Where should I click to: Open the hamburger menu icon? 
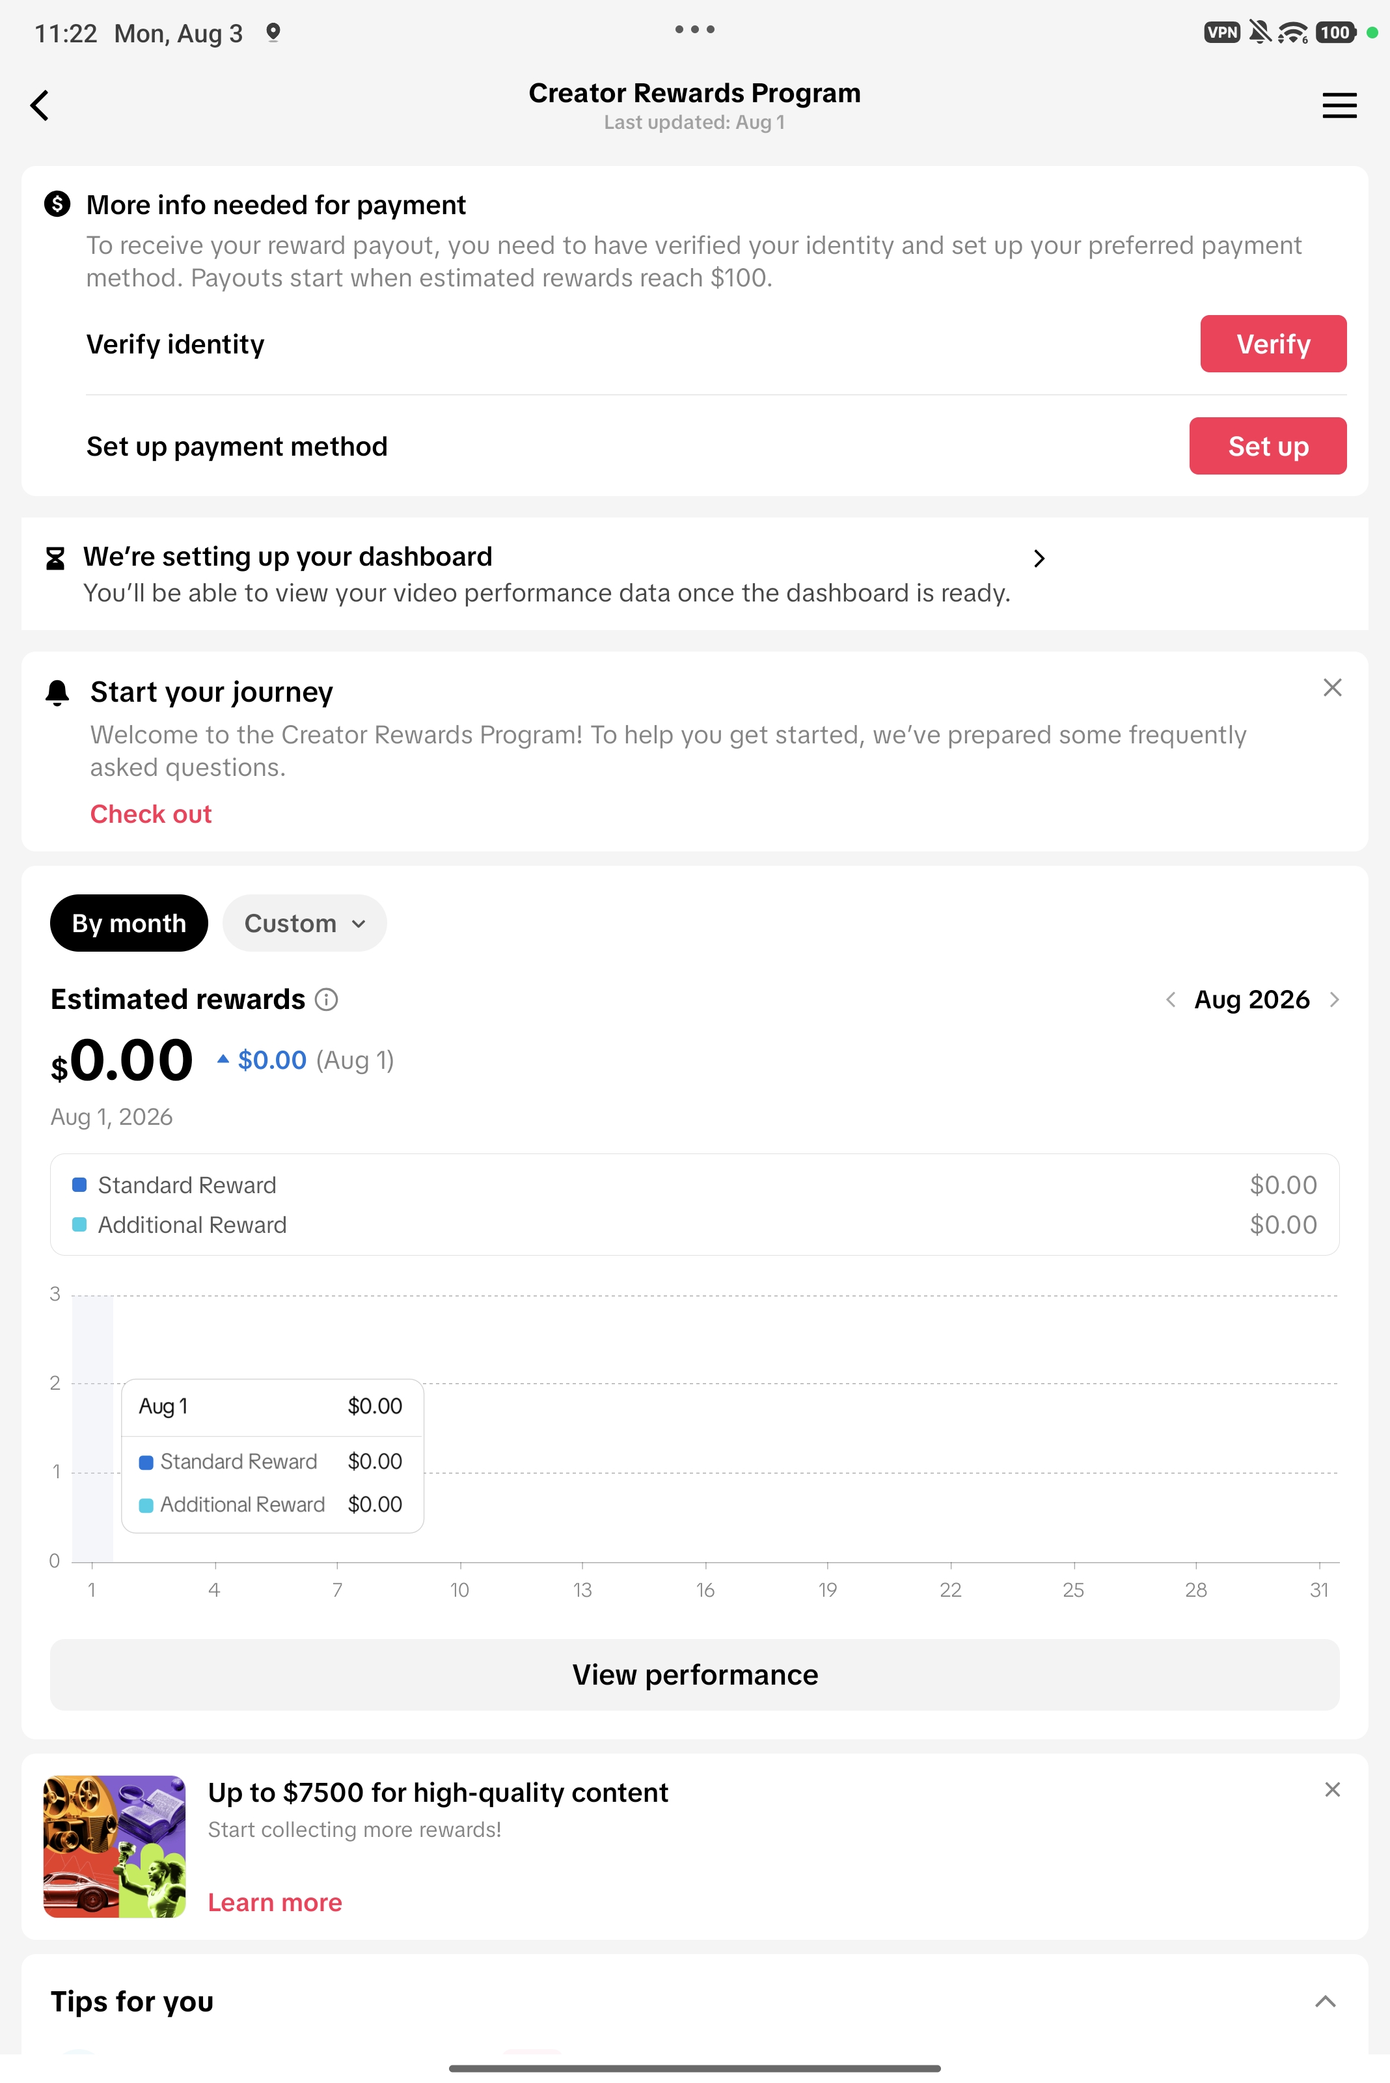(1339, 105)
